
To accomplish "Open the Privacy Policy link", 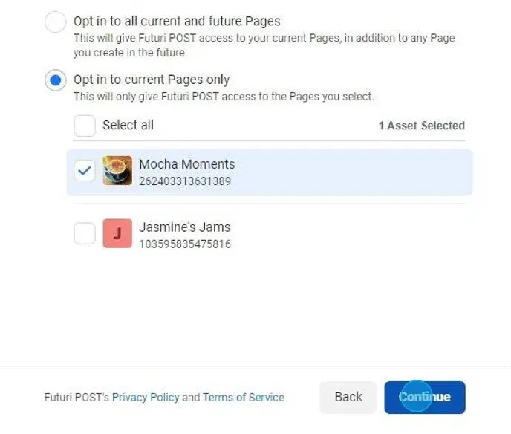I will pyautogui.click(x=146, y=398).
